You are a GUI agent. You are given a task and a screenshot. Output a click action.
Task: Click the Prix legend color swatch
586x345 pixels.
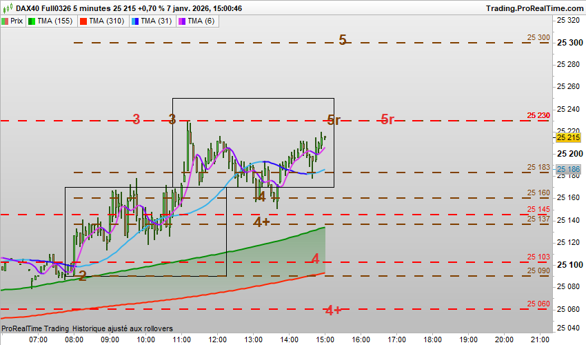click(5, 21)
